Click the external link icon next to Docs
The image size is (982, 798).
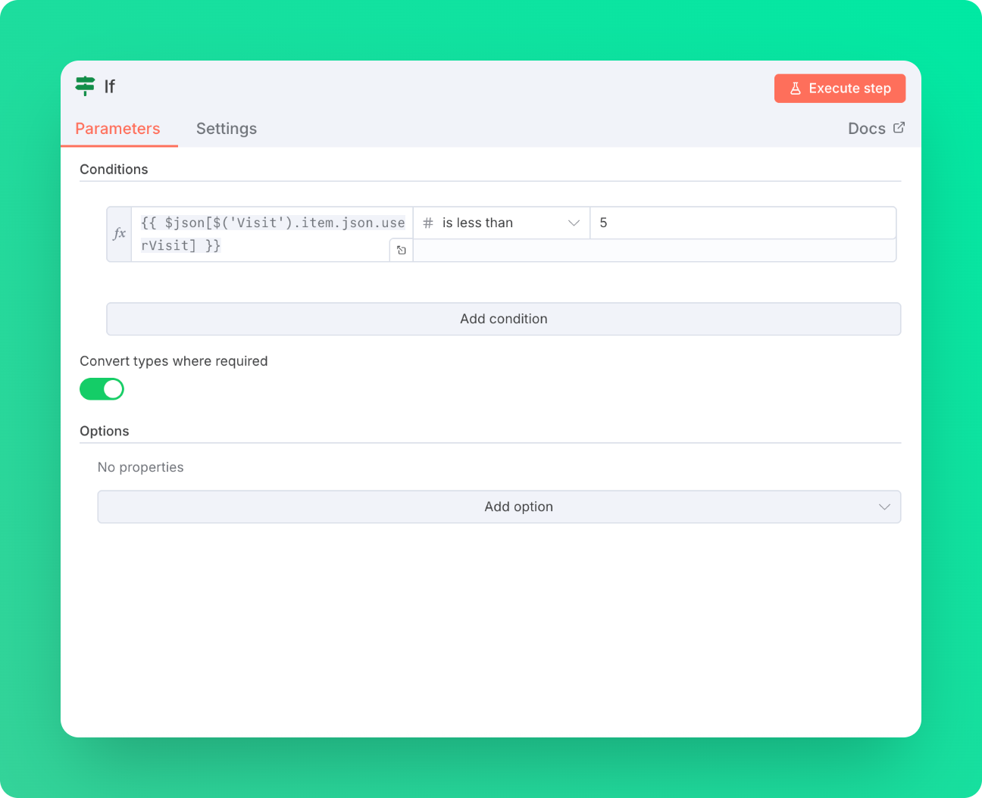(899, 127)
